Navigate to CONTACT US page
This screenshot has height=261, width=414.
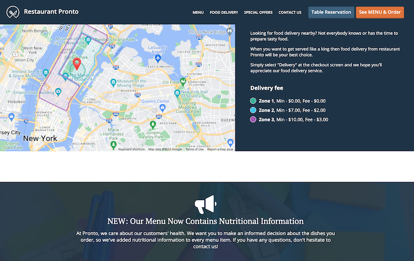pyautogui.click(x=290, y=12)
